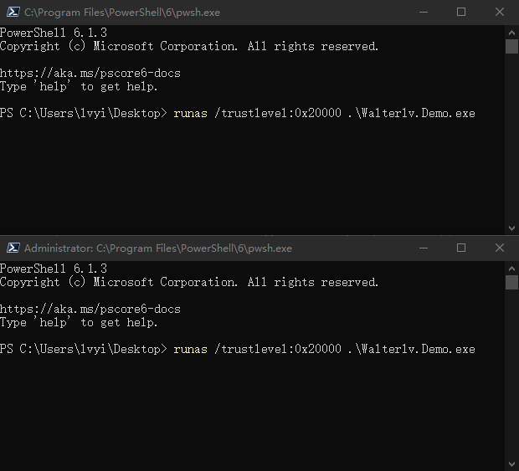Click 'runas' command word in non-admin window
Screen dimensions: 519x471
coord(190,114)
